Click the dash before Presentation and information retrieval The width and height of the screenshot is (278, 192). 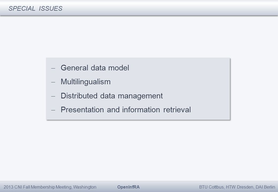pyautogui.click(x=53, y=110)
